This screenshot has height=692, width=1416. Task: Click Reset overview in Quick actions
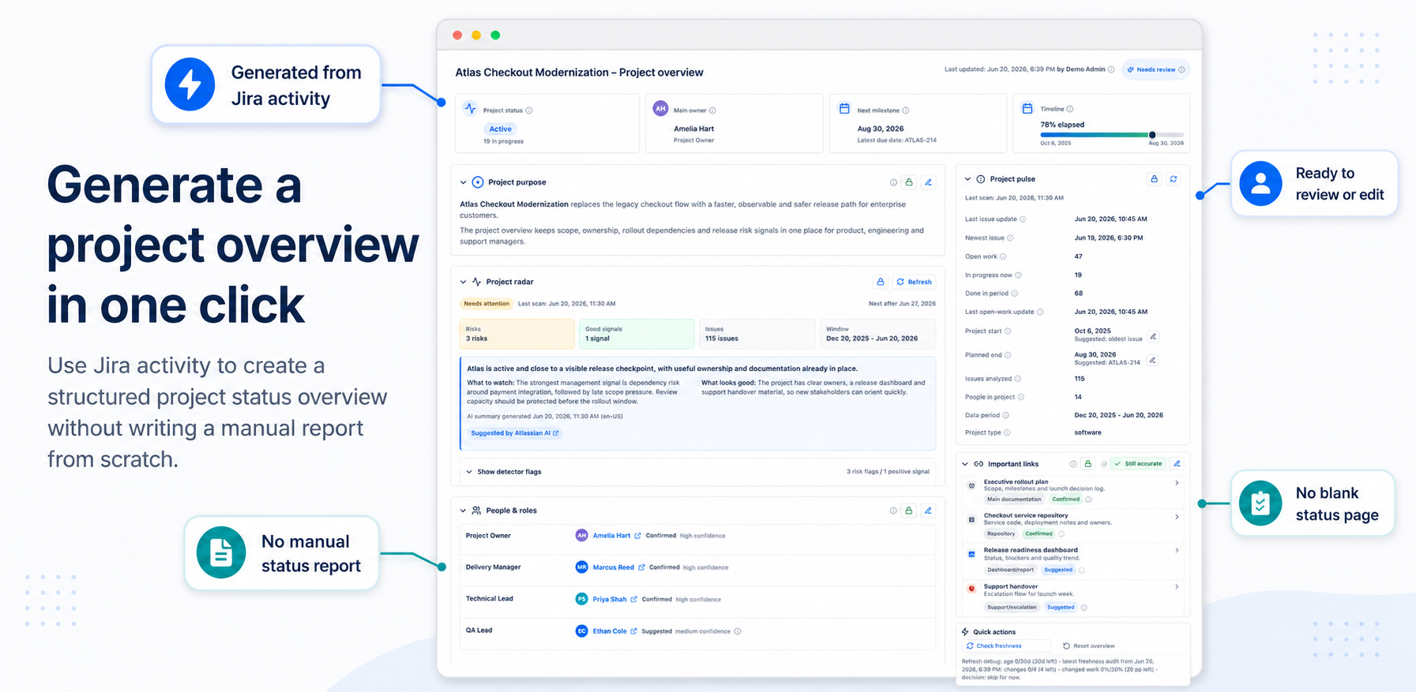[1089, 645]
